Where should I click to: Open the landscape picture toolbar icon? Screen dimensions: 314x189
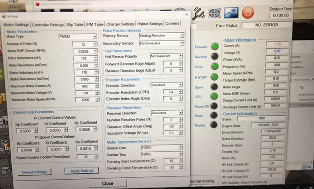(x=231, y=13)
